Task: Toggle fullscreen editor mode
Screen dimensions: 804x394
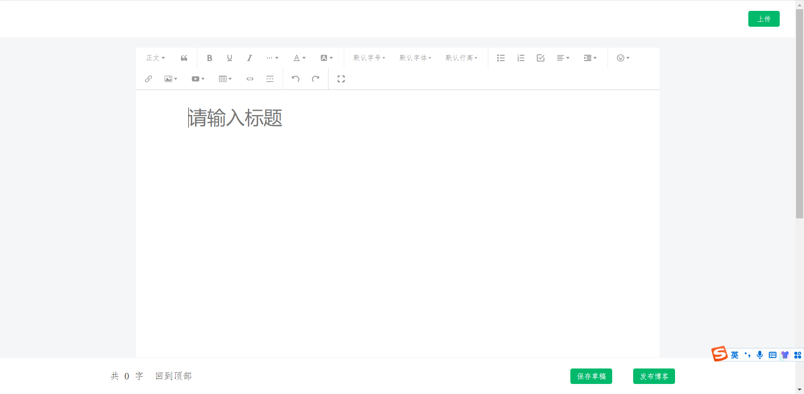Action: point(341,79)
